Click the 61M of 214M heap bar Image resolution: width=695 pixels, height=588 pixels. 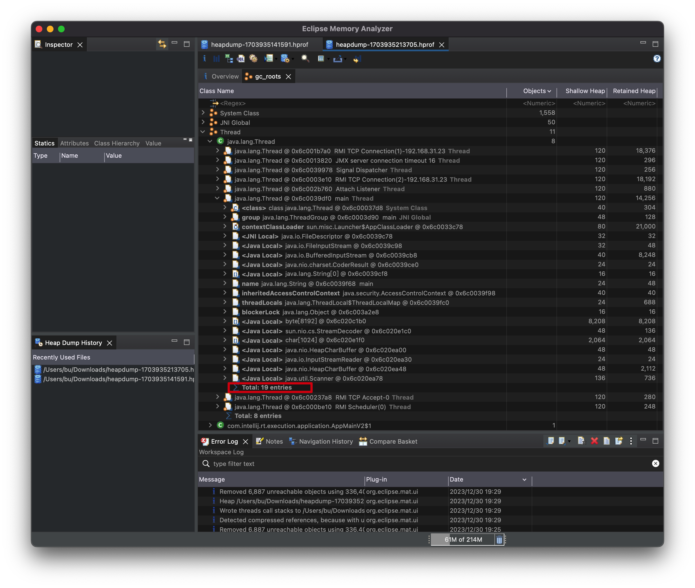463,540
